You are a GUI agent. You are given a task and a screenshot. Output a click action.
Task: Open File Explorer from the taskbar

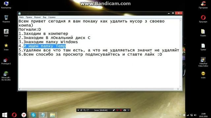(x=52, y=115)
